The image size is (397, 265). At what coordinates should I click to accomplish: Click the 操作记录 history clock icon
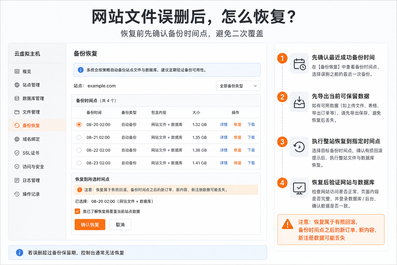(17, 194)
